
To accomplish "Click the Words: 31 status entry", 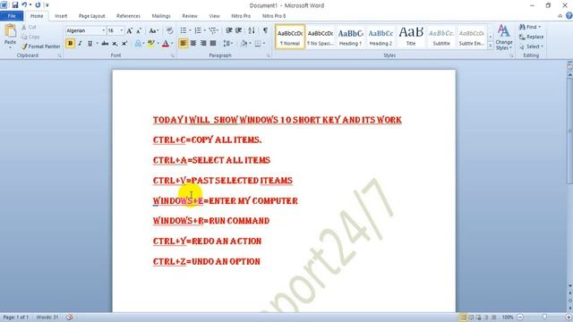I will tap(47, 318).
